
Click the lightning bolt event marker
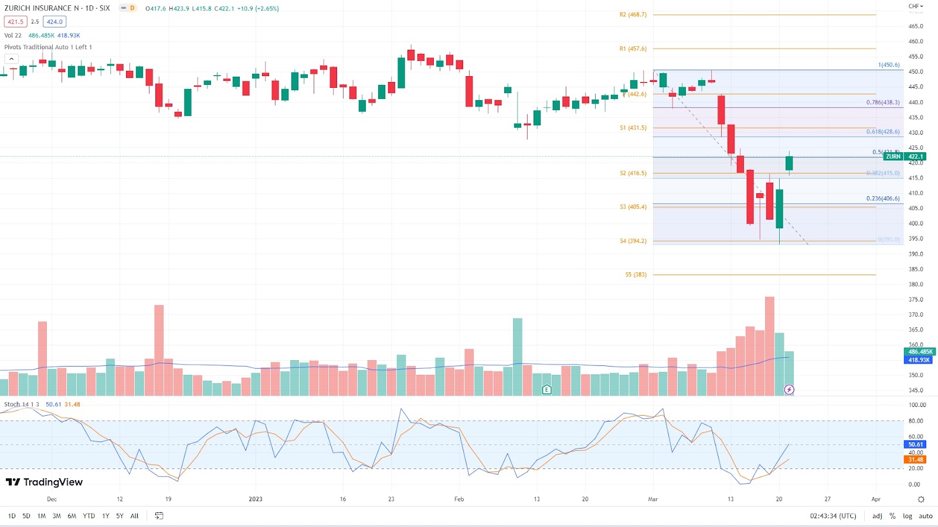[789, 389]
